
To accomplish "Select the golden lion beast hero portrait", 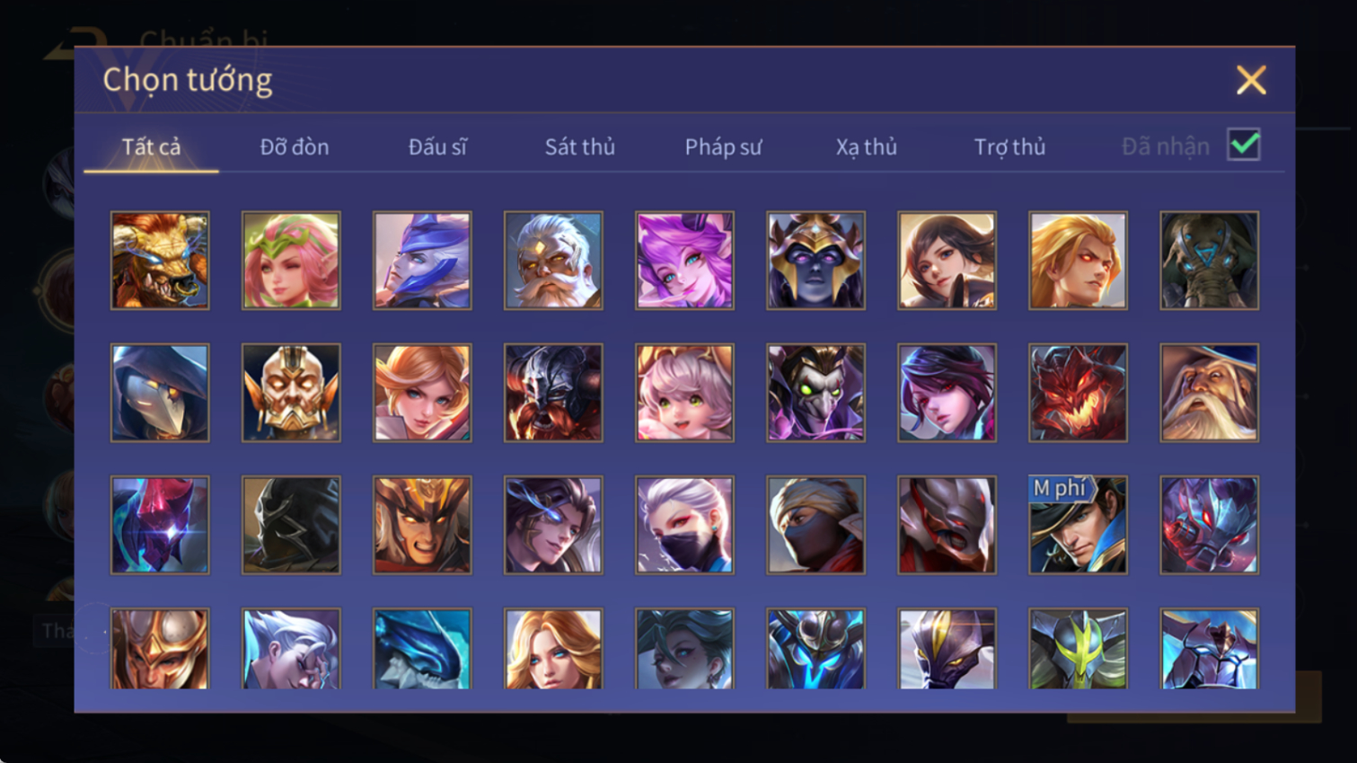I will coord(160,261).
